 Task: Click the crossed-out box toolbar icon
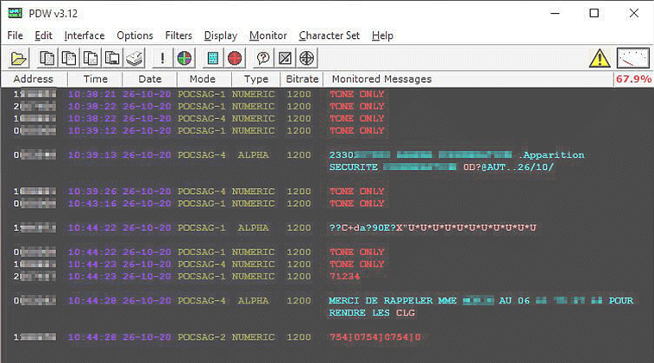tap(285, 58)
